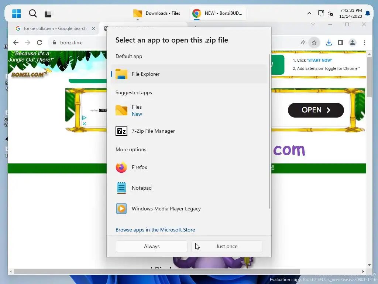This screenshot has width=378, height=284.
Task: Go back in Chrome
Action: [x=16, y=43]
